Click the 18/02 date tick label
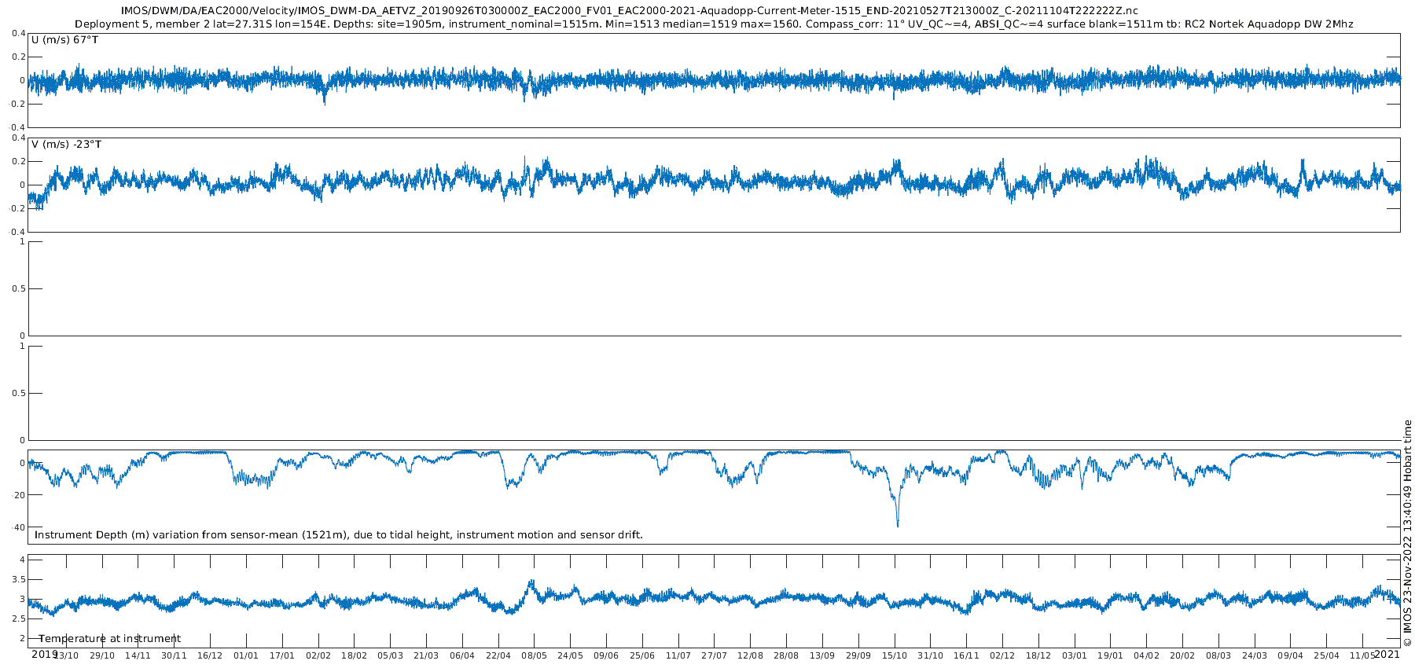 coord(355,655)
